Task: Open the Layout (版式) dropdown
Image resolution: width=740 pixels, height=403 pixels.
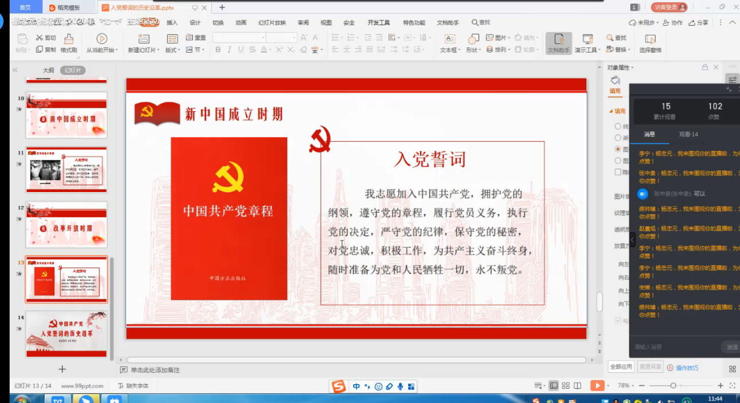Action: 173,50
